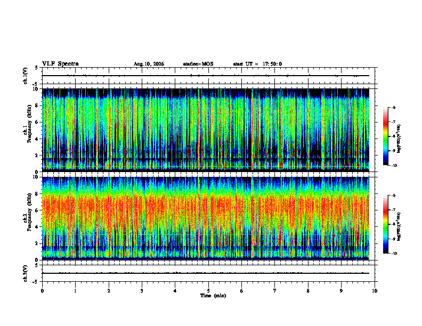The width and height of the screenshot is (422, 326).
Task: Click time-axis tick label '4'
Action: 175,291
